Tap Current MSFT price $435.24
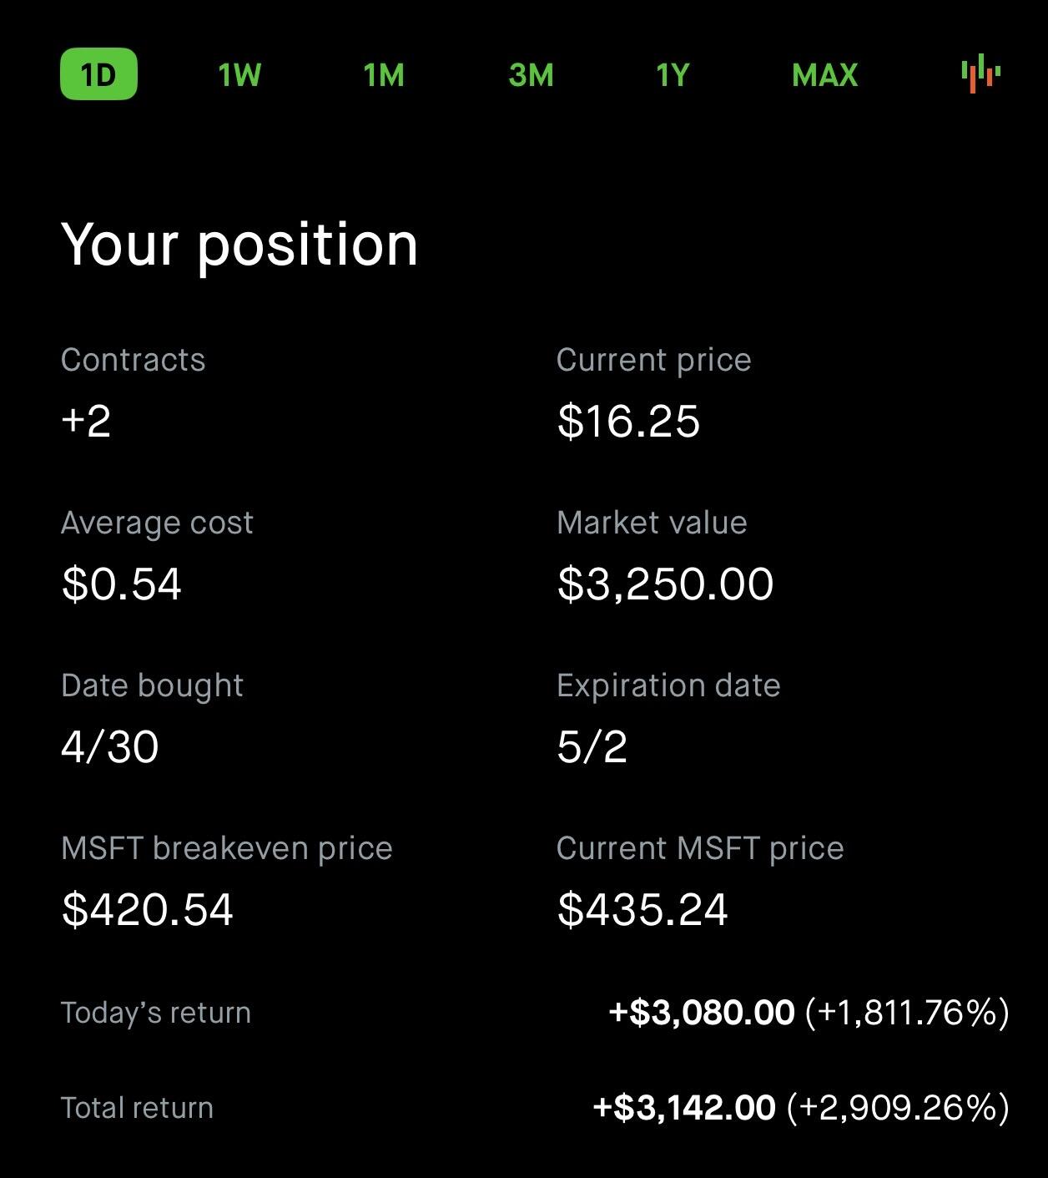This screenshot has width=1048, height=1178. click(x=642, y=909)
